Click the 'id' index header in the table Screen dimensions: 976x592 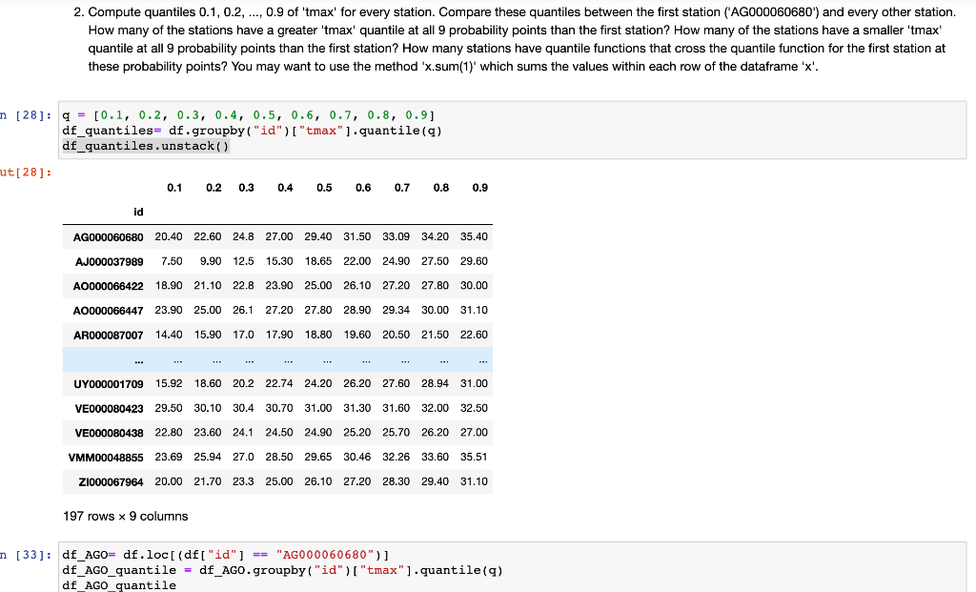click(138, 212)
